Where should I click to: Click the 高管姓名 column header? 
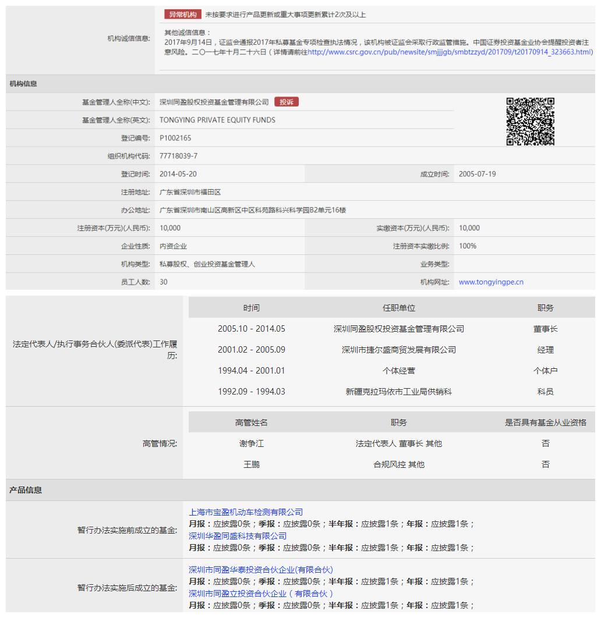click(x=251, y=422)
